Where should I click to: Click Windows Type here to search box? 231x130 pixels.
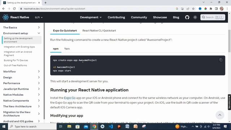click(x=32, y=126)
